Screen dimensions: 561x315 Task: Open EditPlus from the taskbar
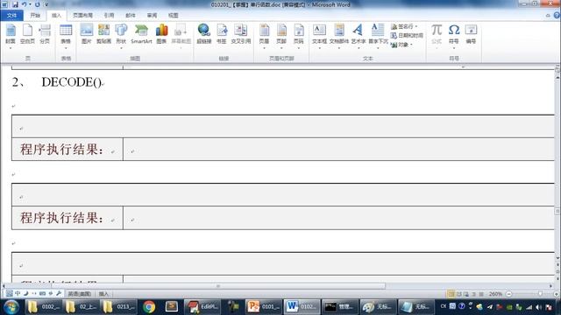pos(202,307)
